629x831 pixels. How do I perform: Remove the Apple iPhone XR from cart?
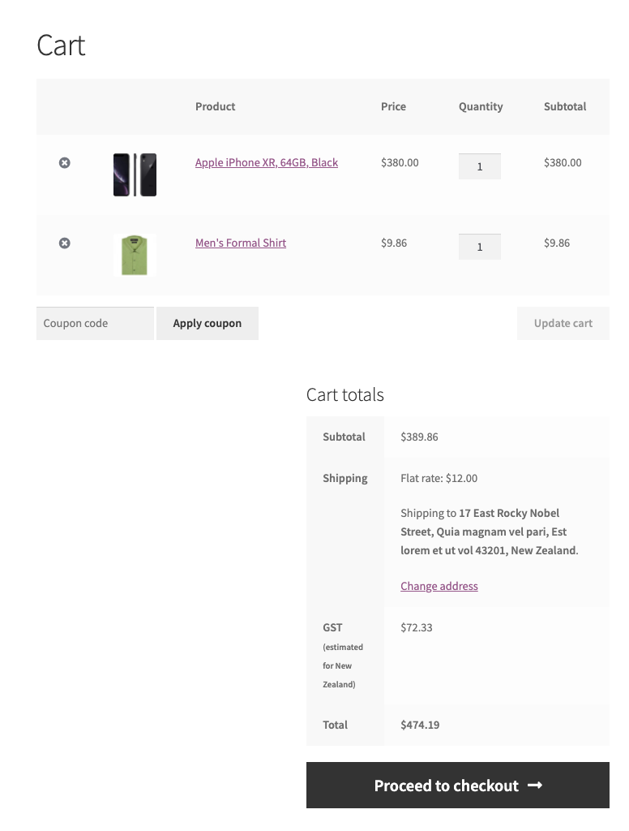[x=65, y=162]
